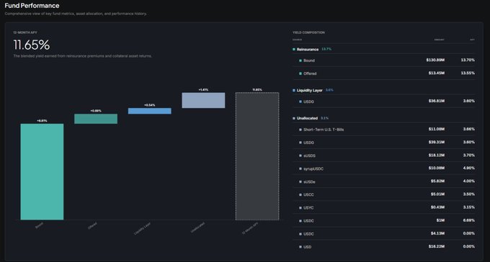Click the large 11.65% APY headline
This screenshot has height=262, width=490.
click(x=32, y=45)
